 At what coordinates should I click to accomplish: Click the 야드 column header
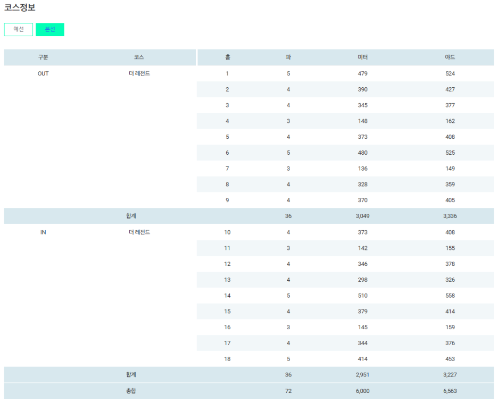click(x=450, y=57)
